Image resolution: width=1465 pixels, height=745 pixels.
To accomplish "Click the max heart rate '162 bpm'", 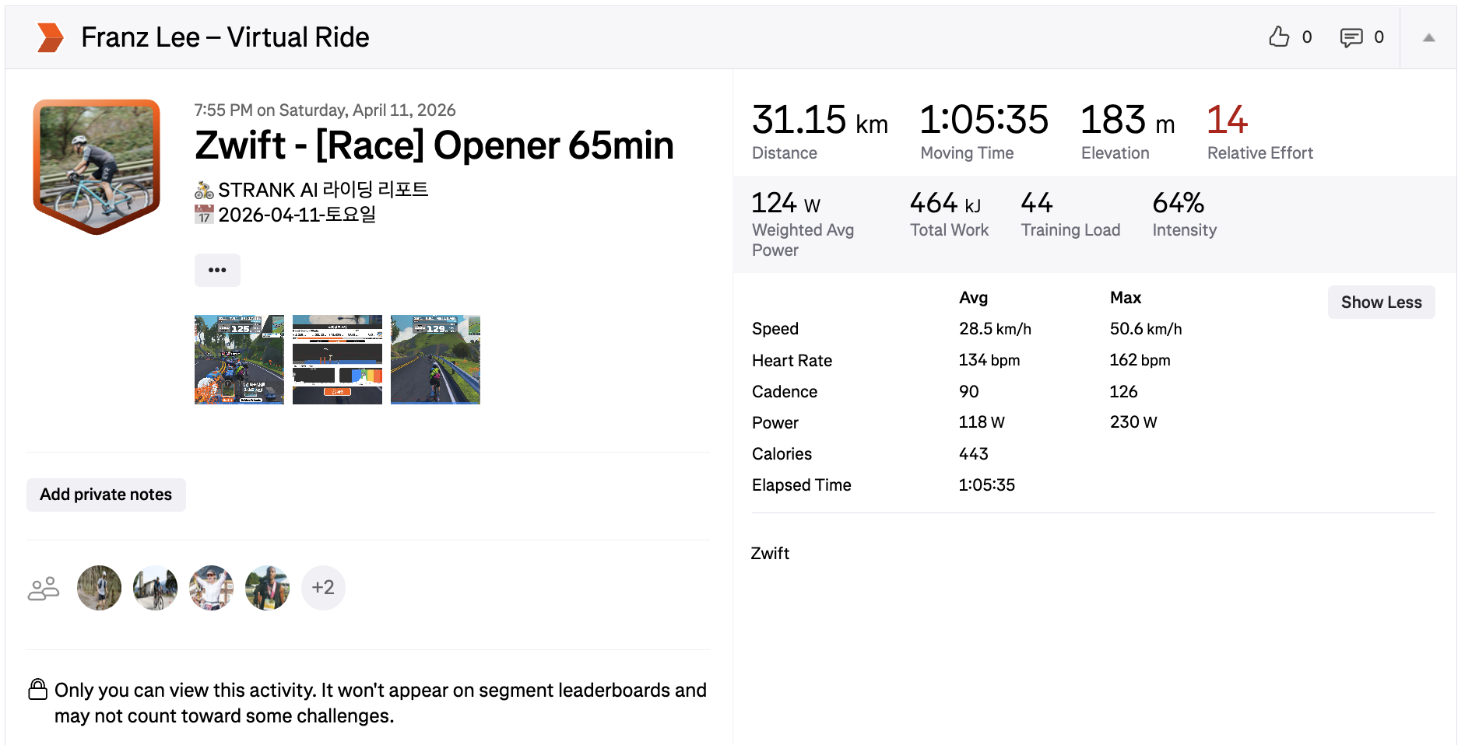I will 1140,360.
